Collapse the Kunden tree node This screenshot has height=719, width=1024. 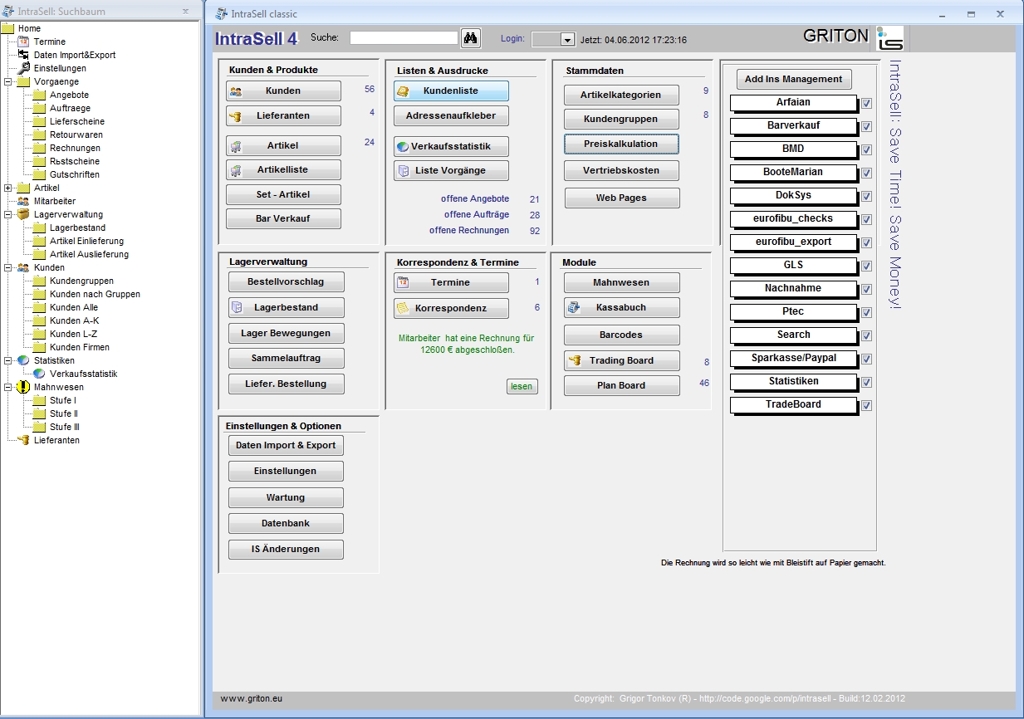point(7,267)
